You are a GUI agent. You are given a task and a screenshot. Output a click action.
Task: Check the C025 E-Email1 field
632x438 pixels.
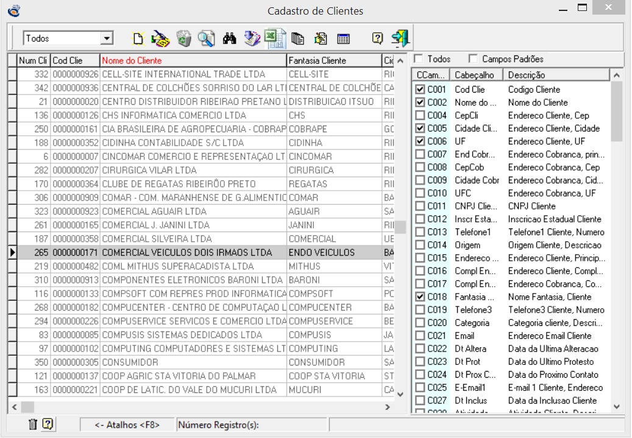click(420, 387)
